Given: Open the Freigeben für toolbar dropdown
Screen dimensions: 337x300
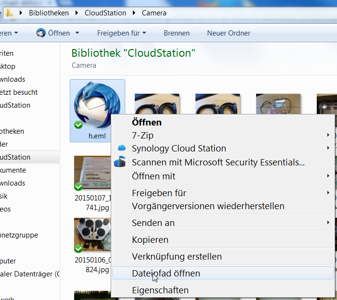Looking at the screenshot, I should point(121,33).
